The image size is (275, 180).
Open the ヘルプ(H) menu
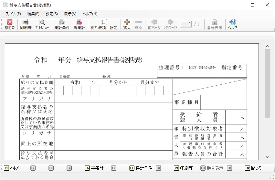90,14
